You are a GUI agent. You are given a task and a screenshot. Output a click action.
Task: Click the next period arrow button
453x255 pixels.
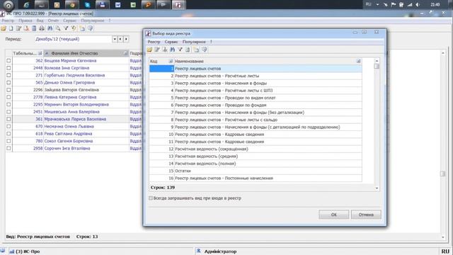[126, 39]
